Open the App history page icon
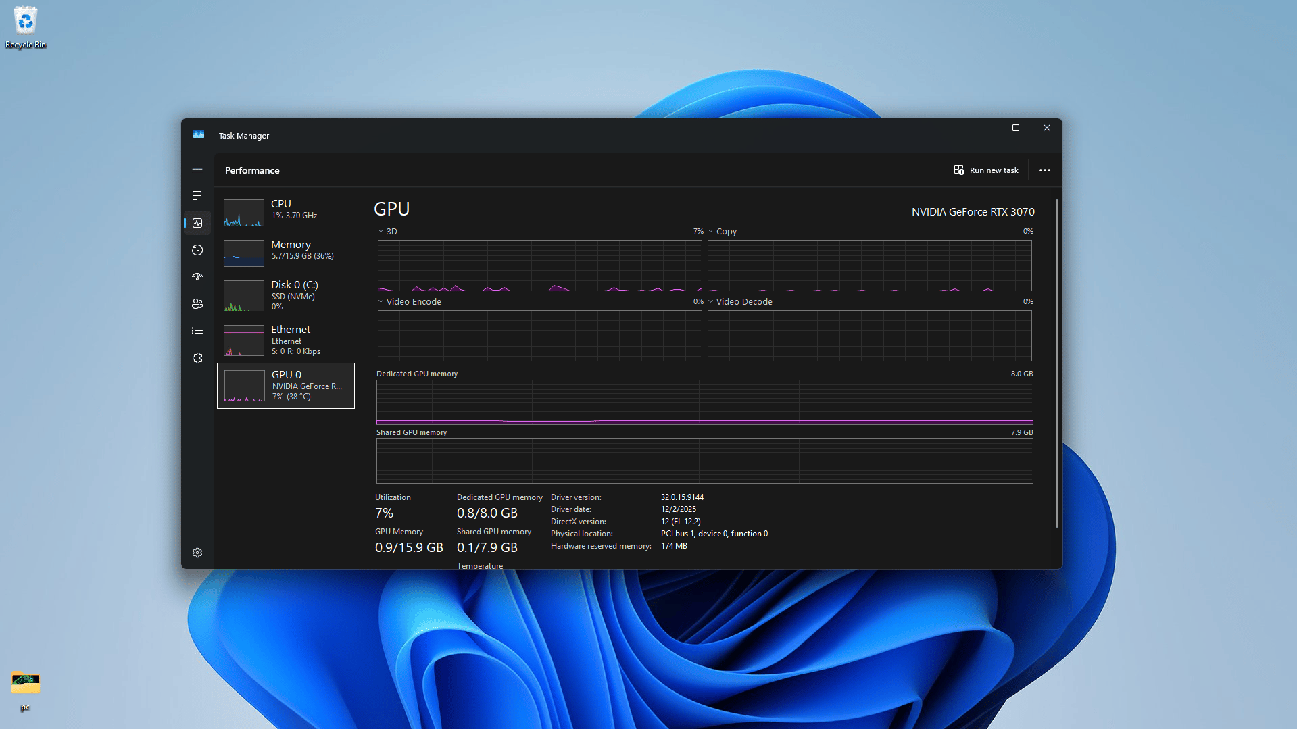The image size is (1297, 729). [197, 250]
